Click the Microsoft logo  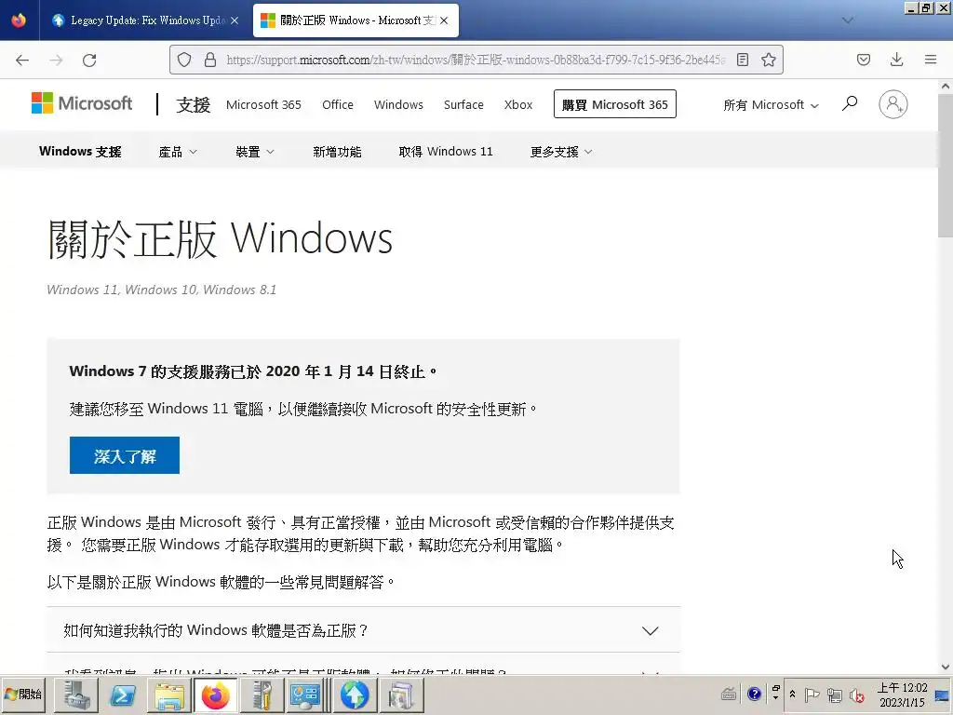coord(82,103)
